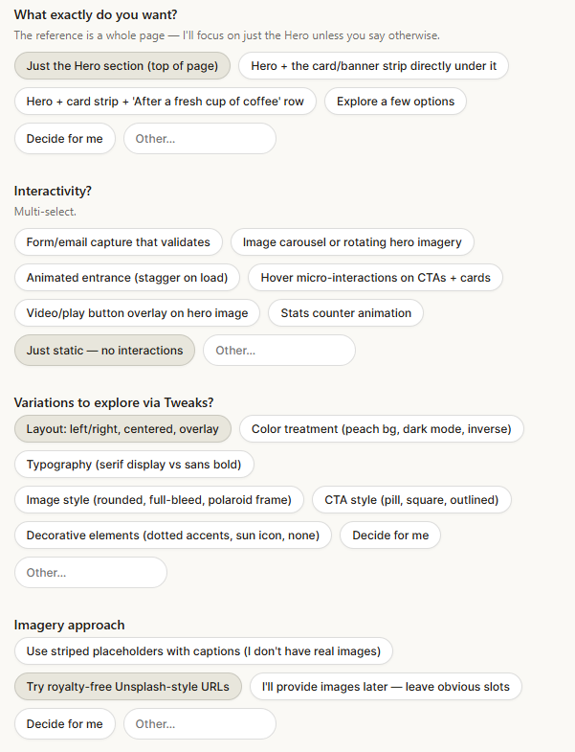This screenshot has height=752, width=575.
Task: Click 'Other...' field under Interactivity
Action: point(278,351)
